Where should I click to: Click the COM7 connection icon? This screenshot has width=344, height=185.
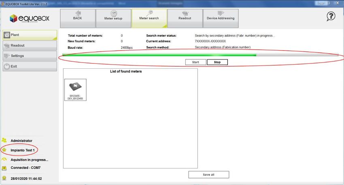click(x=4, y=168)
